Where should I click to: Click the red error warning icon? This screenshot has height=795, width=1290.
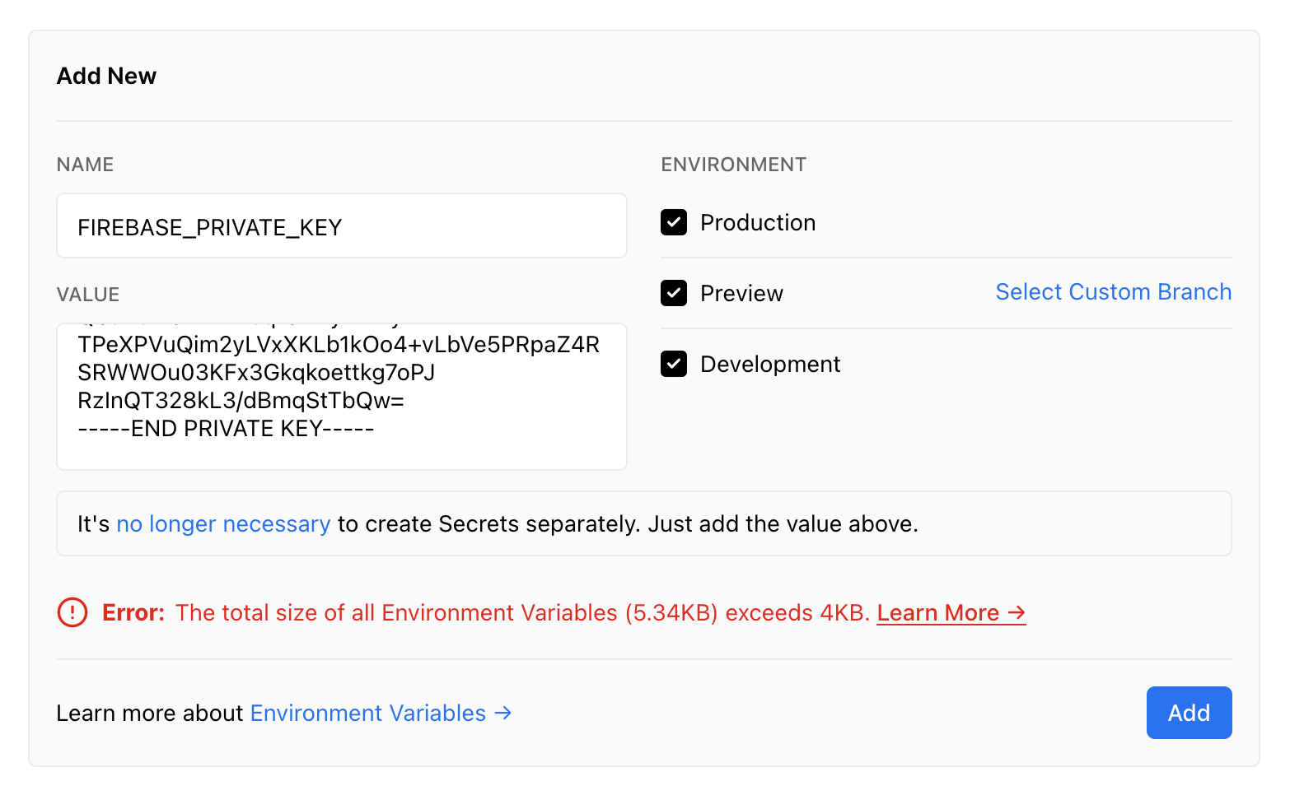(72, 612)
